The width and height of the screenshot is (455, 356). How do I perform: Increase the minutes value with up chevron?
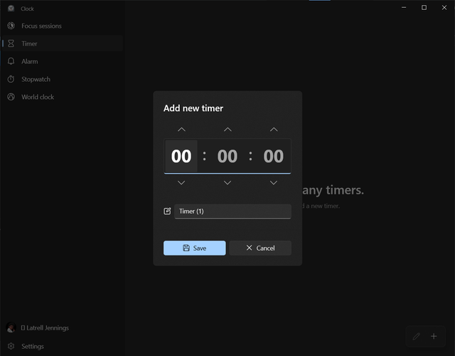(x=227, y=130)
